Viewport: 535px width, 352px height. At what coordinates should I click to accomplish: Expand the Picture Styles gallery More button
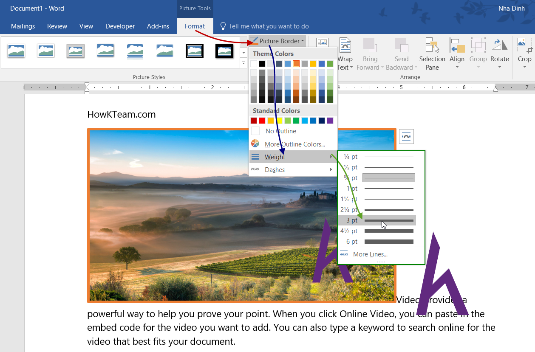(243, 63)
